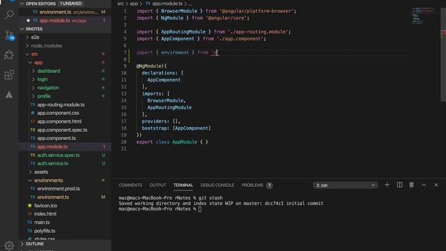Split the terminal pane
This screenshot has height=251, width=446.
pyautogui.click(x=399, y=185)
